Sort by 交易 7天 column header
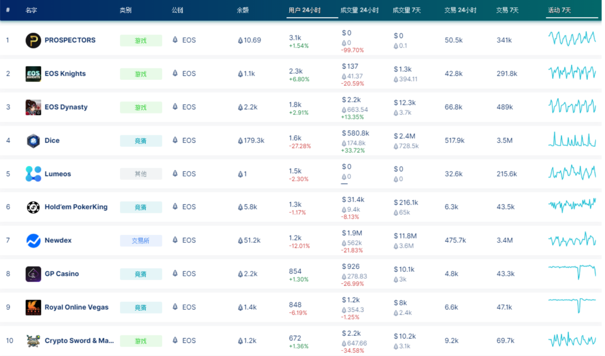605x356 pixels. click(x=508, y=10)
